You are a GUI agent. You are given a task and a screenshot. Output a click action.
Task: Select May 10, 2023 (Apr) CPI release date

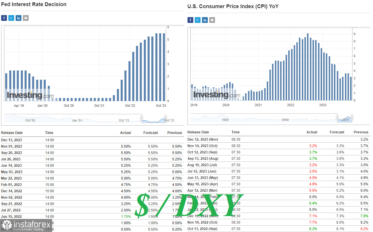203,184
